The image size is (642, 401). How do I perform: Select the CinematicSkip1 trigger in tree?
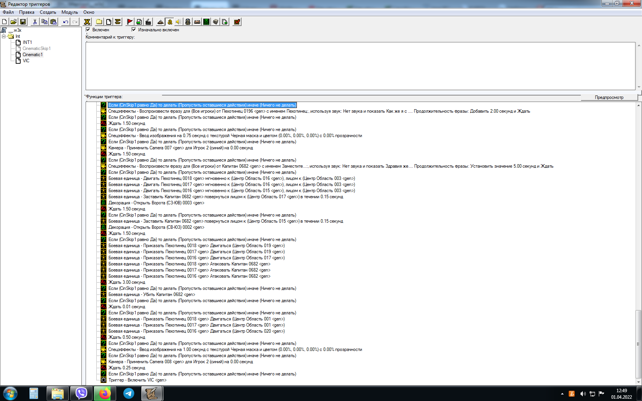coord(36,49)
